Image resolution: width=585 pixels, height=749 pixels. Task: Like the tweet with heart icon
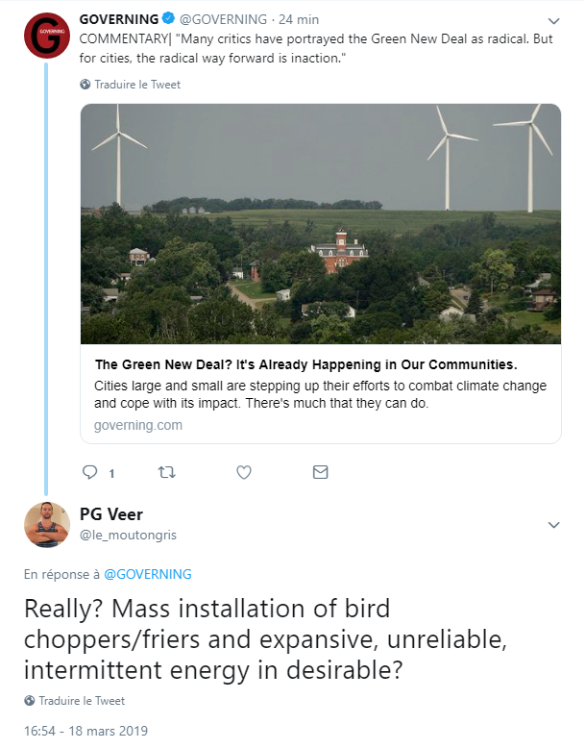click(244, 472)
